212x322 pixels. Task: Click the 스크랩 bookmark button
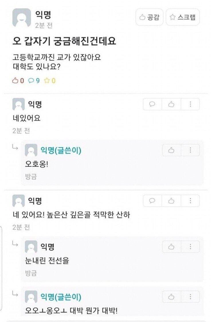coord(182,17)
